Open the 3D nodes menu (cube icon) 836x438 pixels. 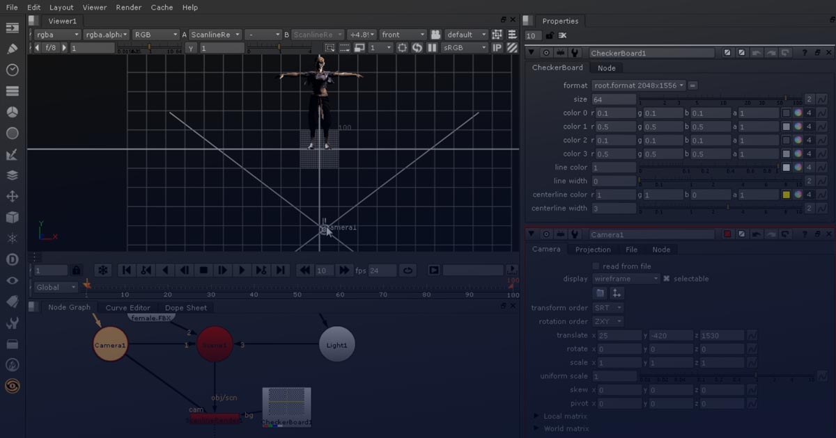pos(13,217)
